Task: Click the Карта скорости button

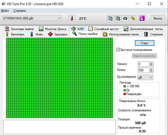Action: coord(144,56)
